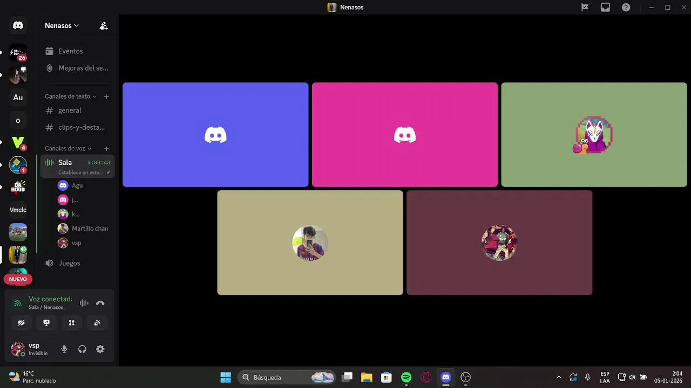
Task: Open the #clips-y-desta... text channel
Action: tap(77, 127)
